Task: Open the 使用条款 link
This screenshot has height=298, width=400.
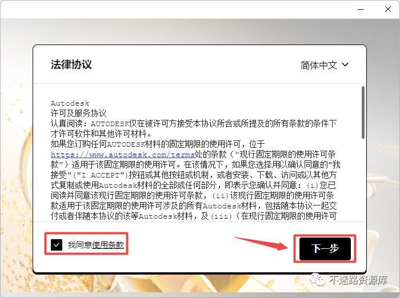Action: [108, 245]
